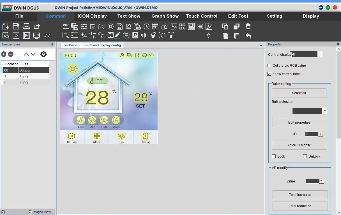Click the undo arrow icon
Viewport: 341px width, 215px height.
point(248,36)
